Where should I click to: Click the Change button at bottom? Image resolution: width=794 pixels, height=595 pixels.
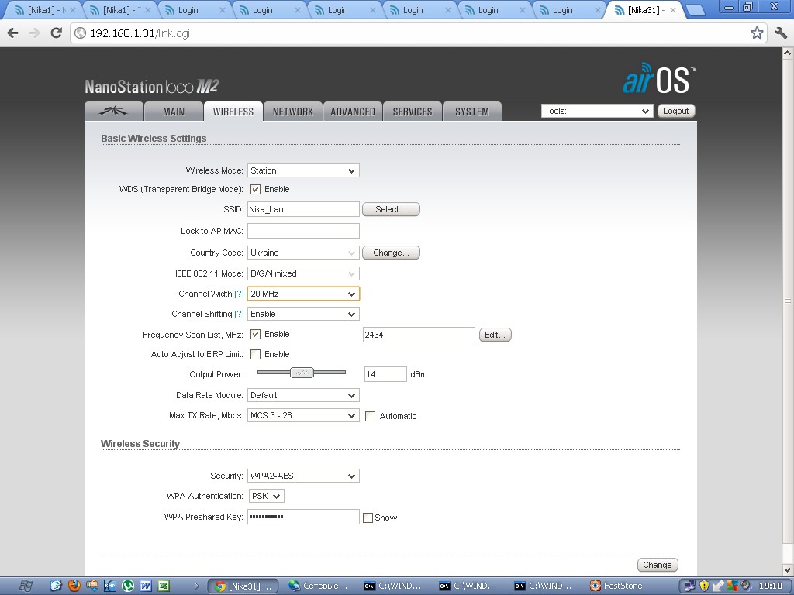(x=658, y=565)
